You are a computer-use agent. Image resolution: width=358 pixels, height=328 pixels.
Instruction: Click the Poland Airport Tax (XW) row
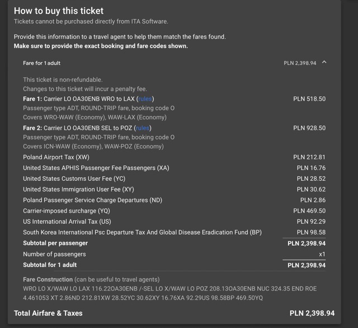[x=174, y=157]
